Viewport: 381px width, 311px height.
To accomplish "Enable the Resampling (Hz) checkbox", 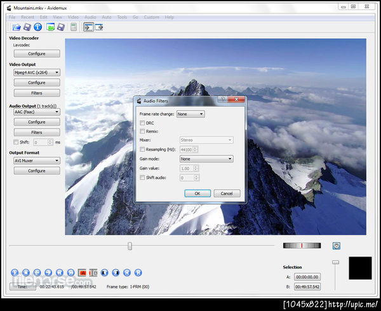I will point(142,149).
